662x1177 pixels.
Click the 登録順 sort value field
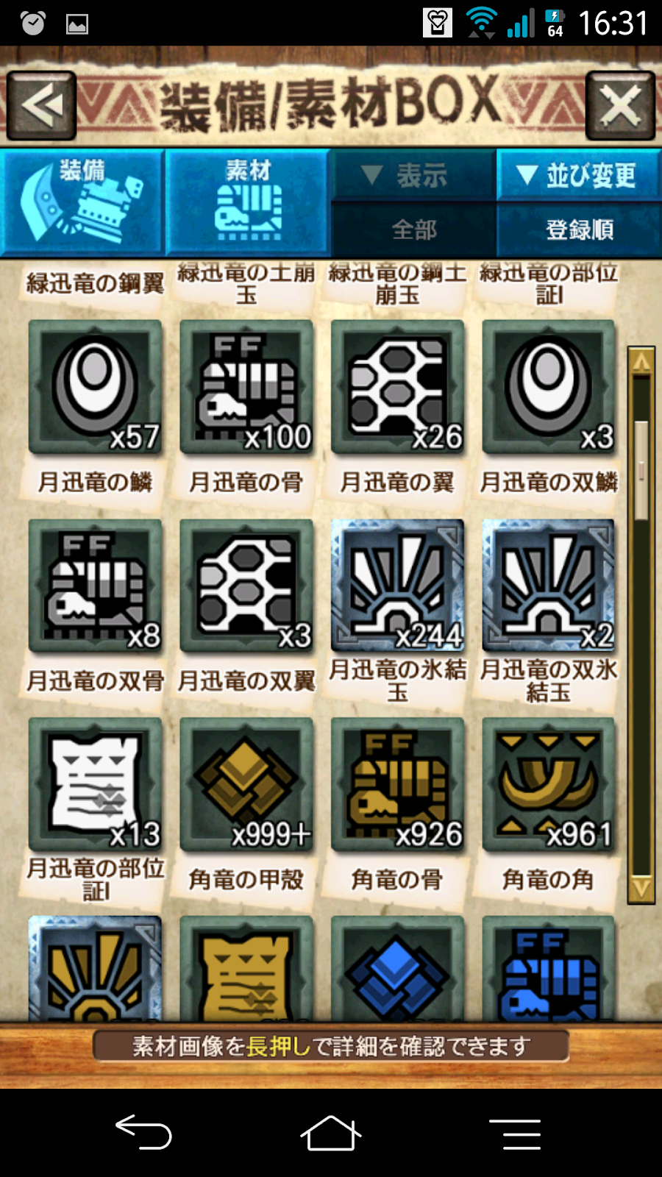click(x=579, y=230)
